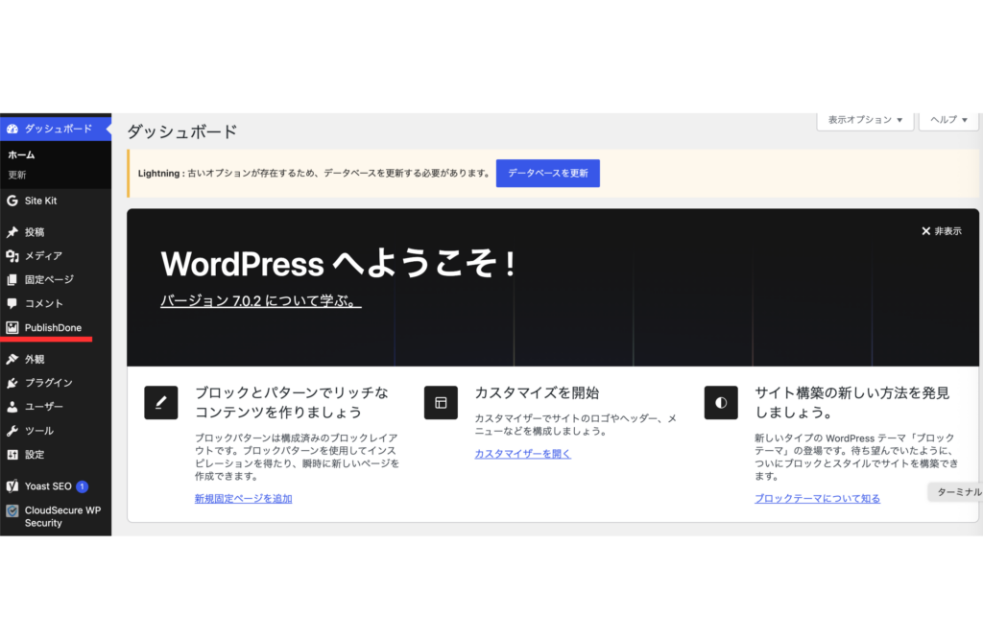Click the WordPress へようこそ! heading

tap(339, 263)
